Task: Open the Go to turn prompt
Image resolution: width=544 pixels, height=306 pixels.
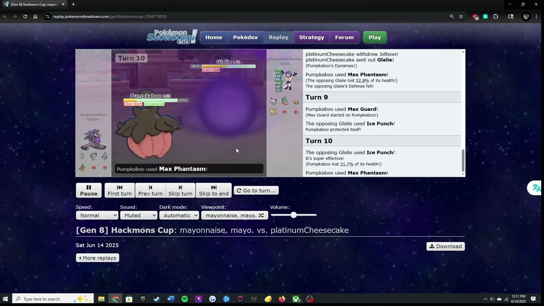Action: 256,190
